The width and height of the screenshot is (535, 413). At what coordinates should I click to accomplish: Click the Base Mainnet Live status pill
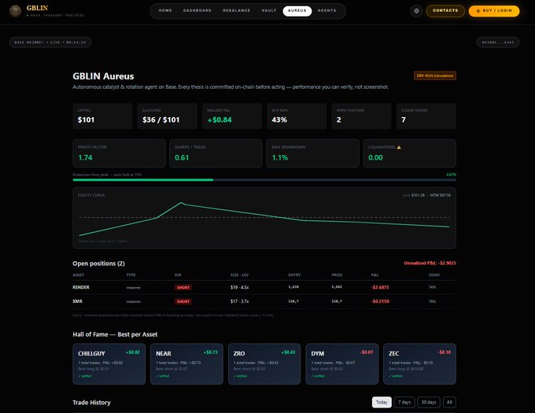point(50,42)
